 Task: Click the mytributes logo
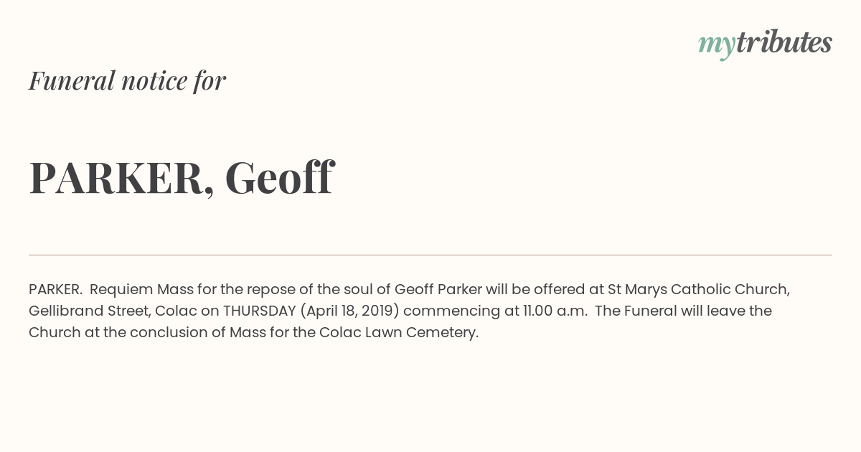tap(765, 44)
